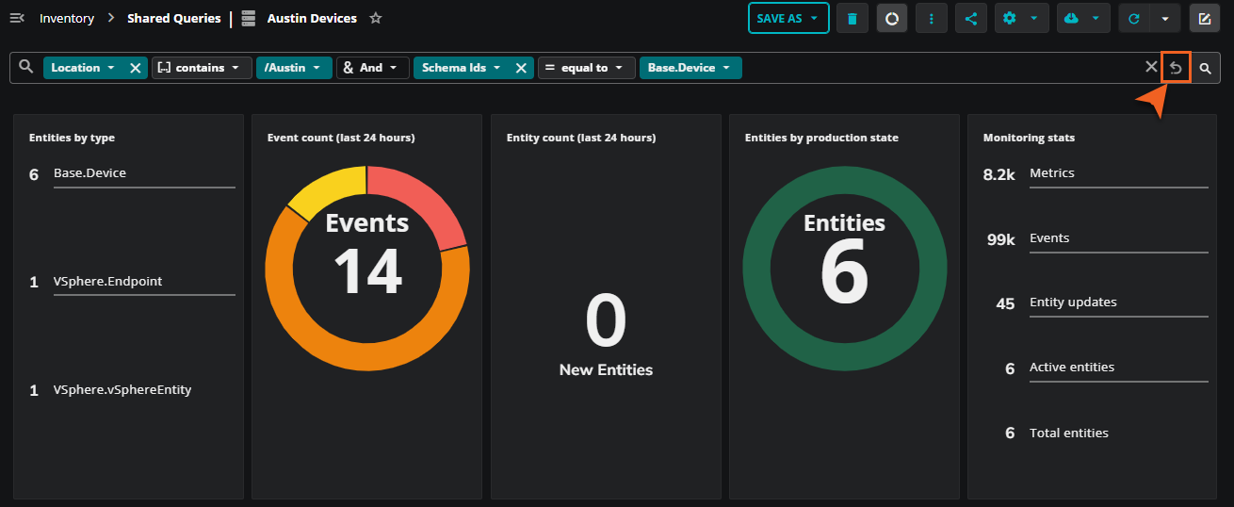
Task: Click the red segment of Events donut
Action: point(424,203)
